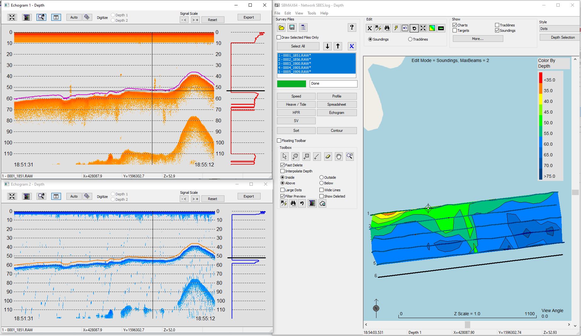Open the Tools menu

(x=311, y=13)
